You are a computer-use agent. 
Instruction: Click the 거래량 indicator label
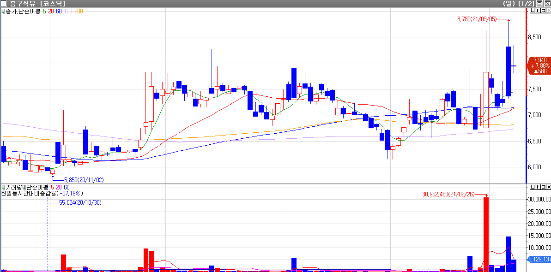pyautogui.click(x=13, y=188)
